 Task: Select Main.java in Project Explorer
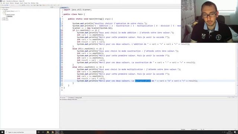tap(10, 16)
